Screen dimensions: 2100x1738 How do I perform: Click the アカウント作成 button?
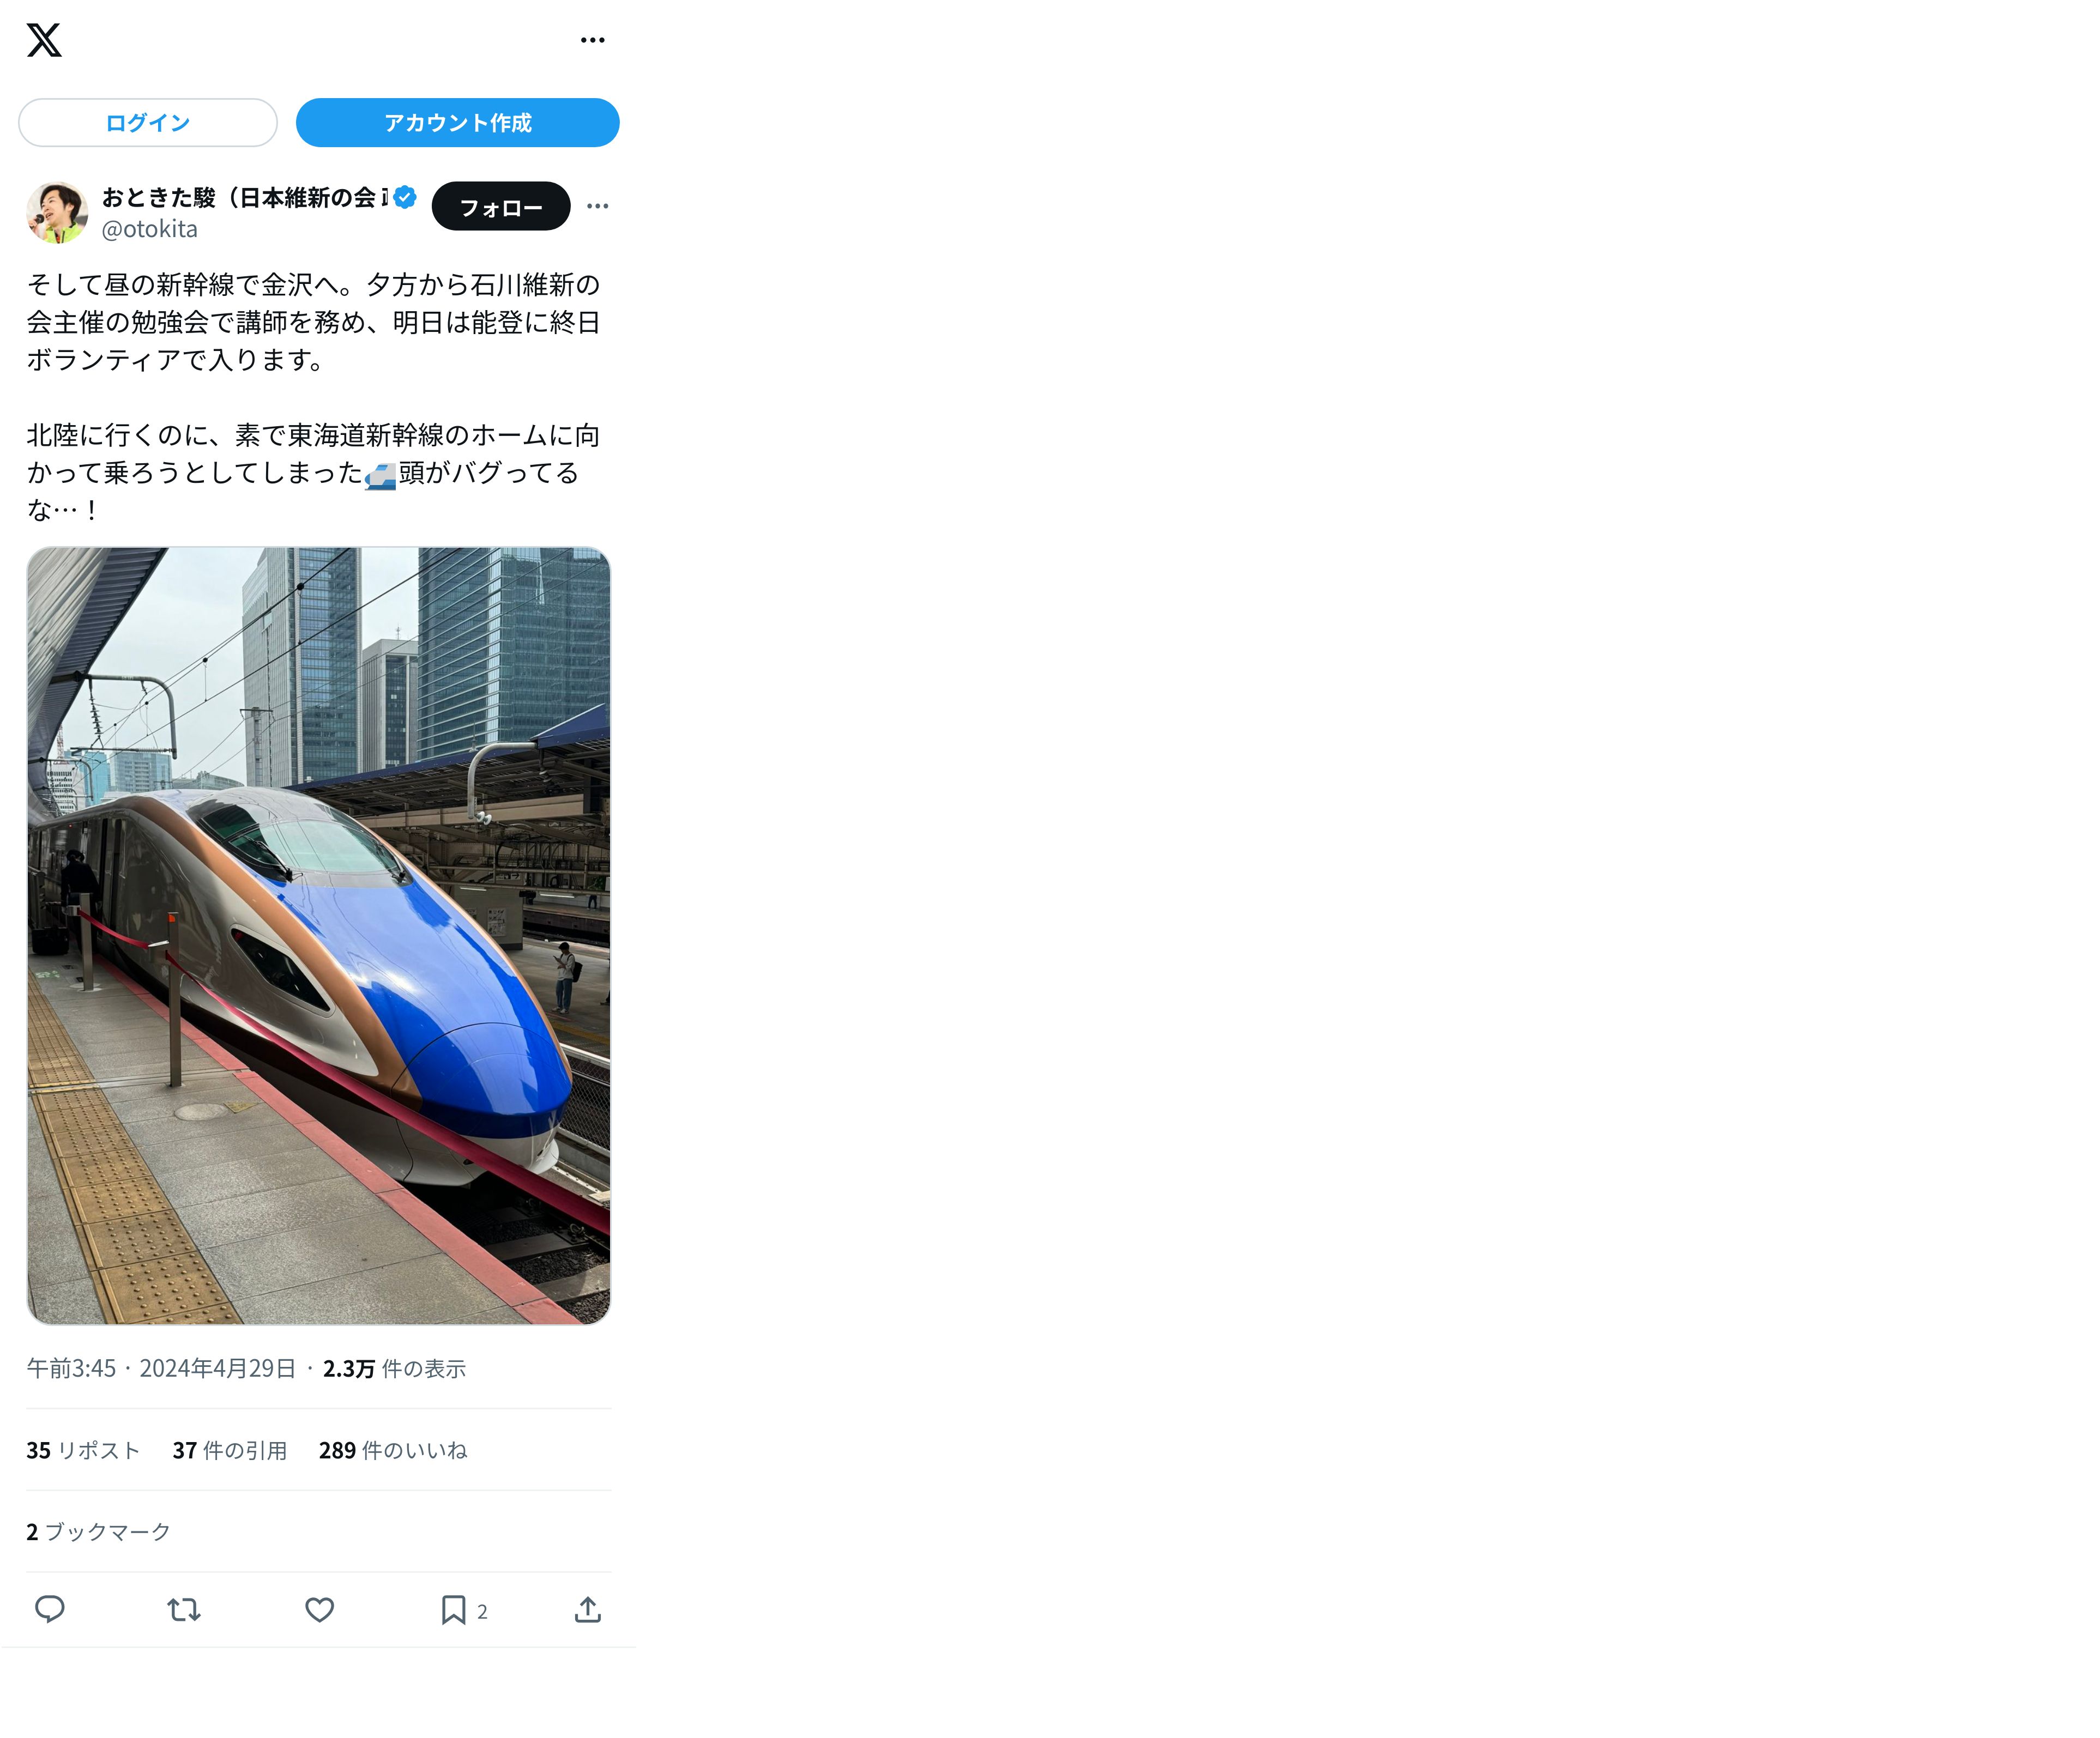pos(458,123)
